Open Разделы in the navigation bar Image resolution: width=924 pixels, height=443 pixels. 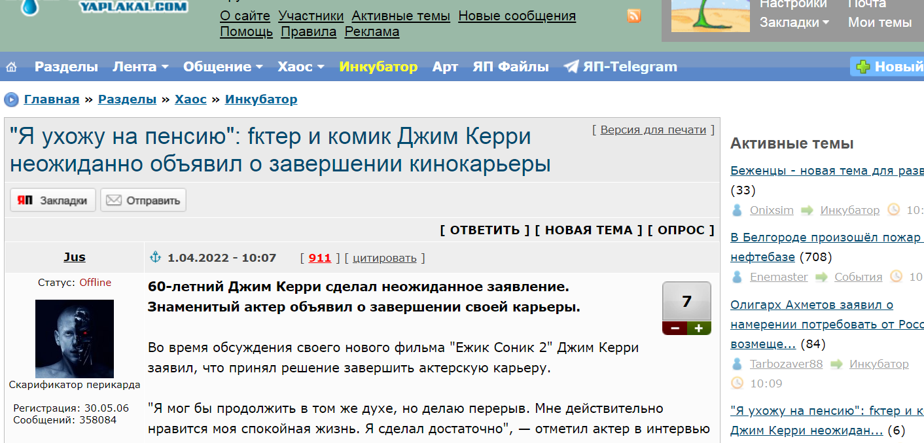[x=66, y=67]
